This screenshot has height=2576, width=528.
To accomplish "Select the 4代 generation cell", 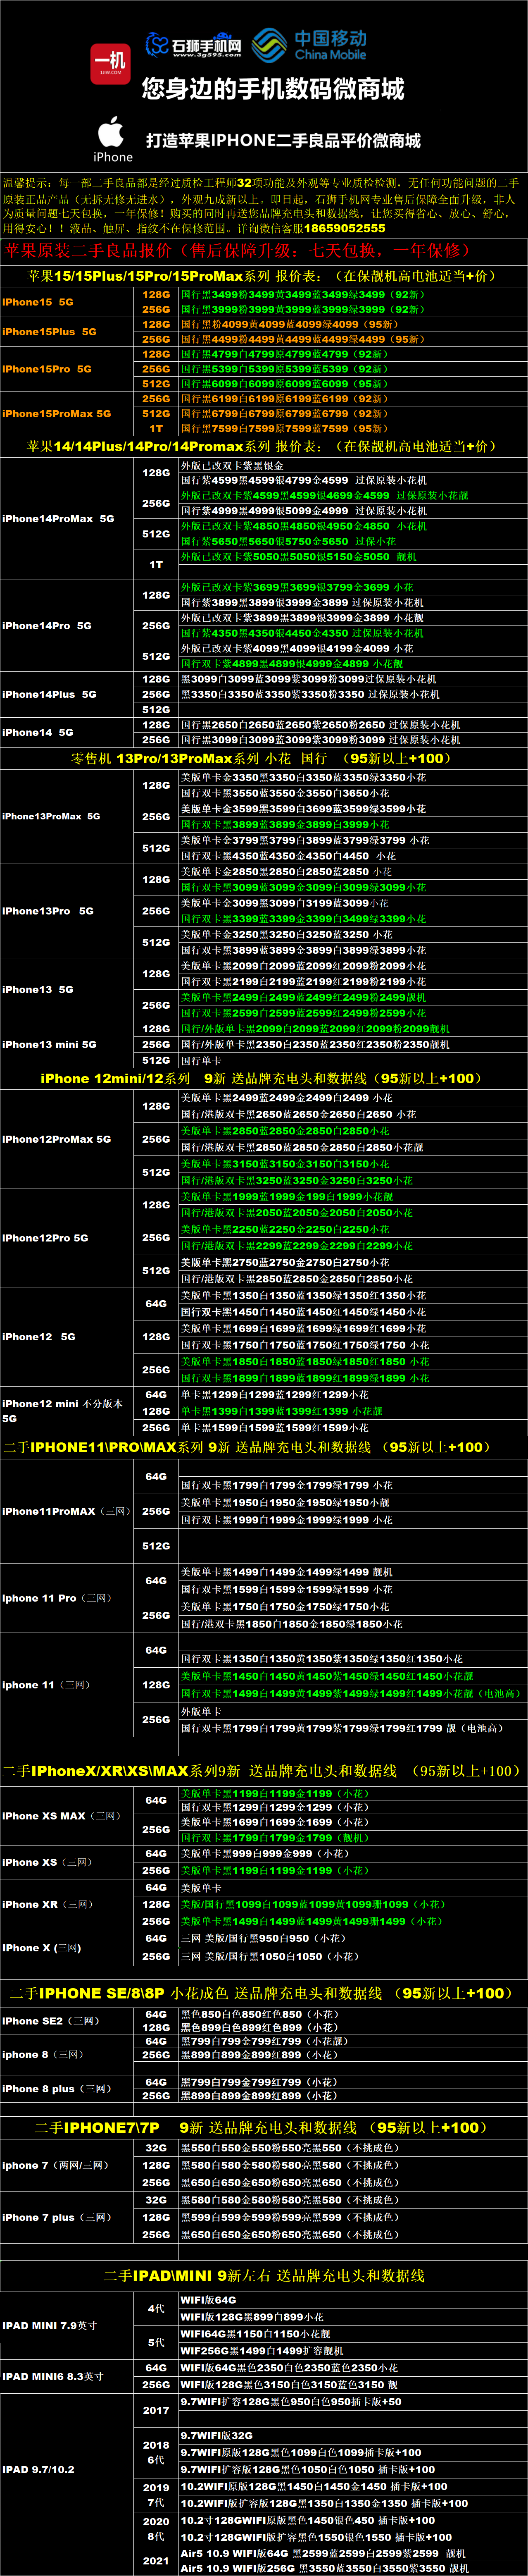I will [156, 2309].
